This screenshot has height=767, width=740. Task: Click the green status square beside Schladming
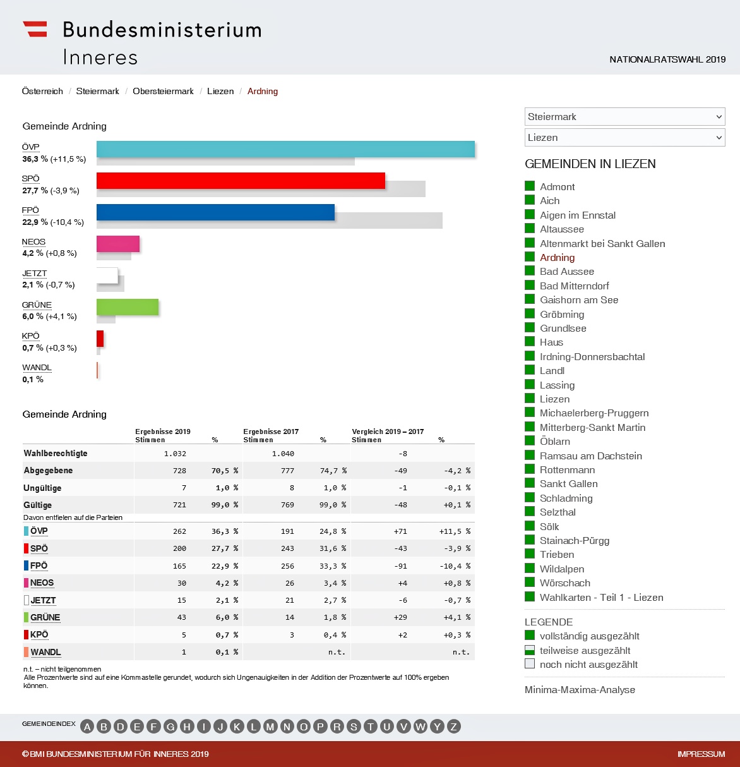click(530, 498)
